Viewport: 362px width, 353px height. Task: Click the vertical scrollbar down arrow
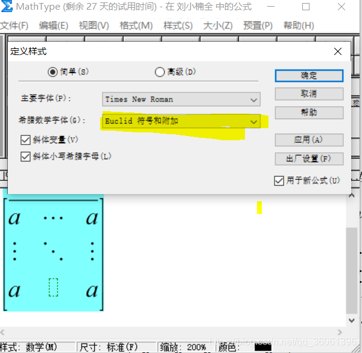[x=352, y=320]
